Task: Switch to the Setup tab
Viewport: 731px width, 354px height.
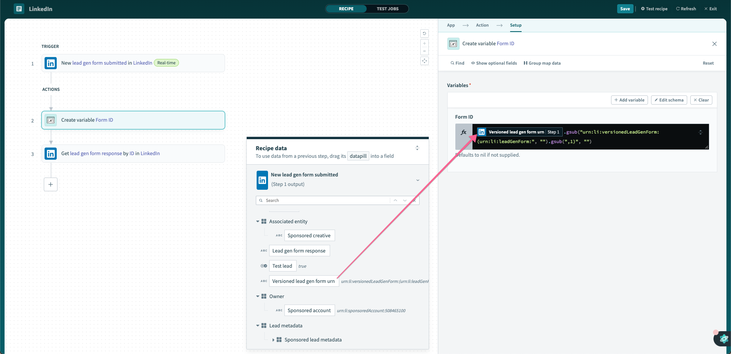Action: click(516, 25)
